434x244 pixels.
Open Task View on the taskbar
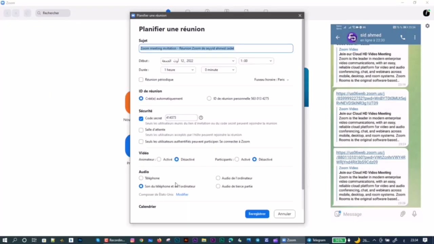point(34,240)
